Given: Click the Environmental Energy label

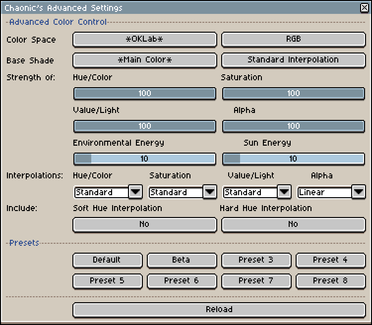Looking at the screenshot, I should click(119, 143).
